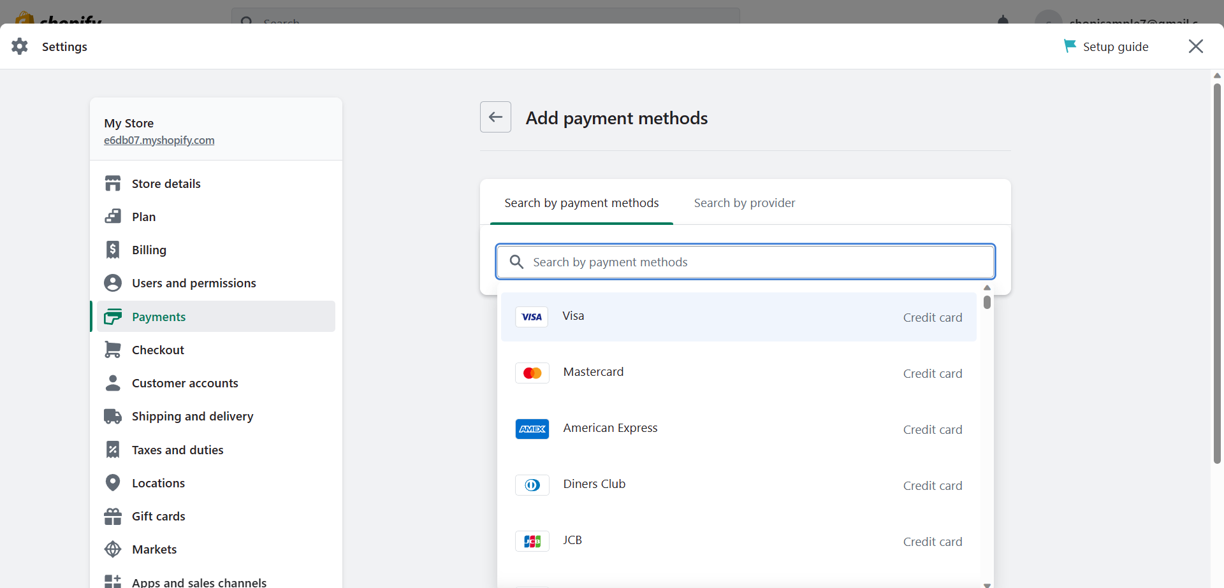Click the payment list scroll down arrow

(x=987, y=585)
